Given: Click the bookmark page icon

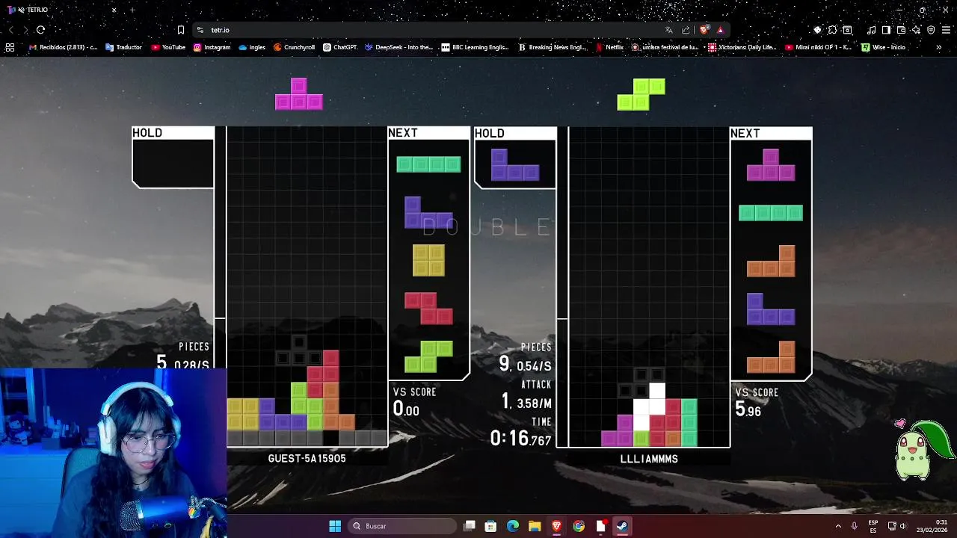Looking at the screenshot, I should [180, 30].
